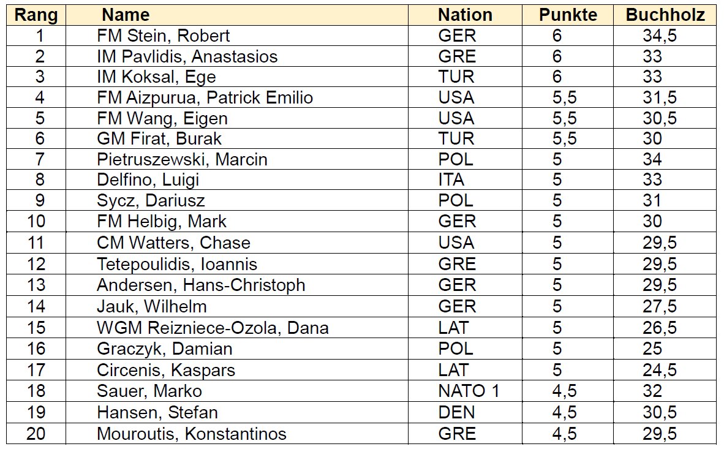This screenshot has height=449, width=724.
Task: Select WGM Reizniece-Ozola, Dana row name
Action: (x=213, y=328)
